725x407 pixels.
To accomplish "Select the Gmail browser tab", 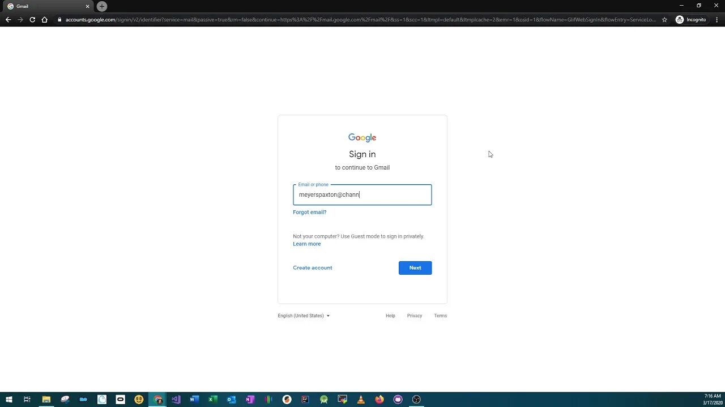I will tap(48, 6).
